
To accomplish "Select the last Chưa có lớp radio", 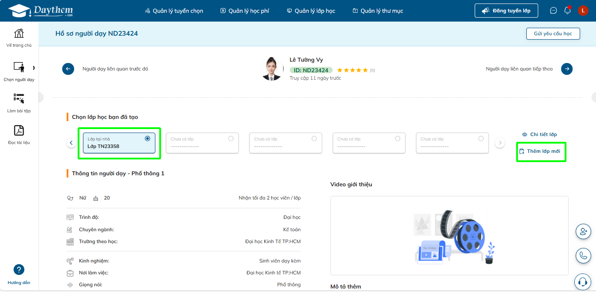I will (x=481, y=138).
